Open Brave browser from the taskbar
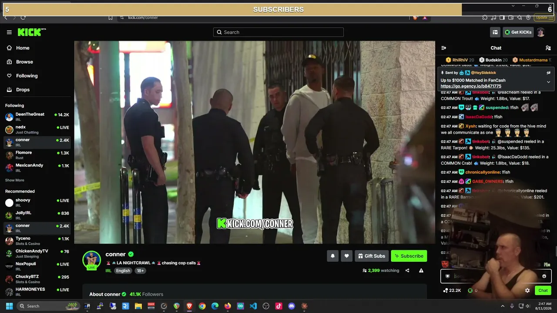557x313 pixels. [189, 306]
